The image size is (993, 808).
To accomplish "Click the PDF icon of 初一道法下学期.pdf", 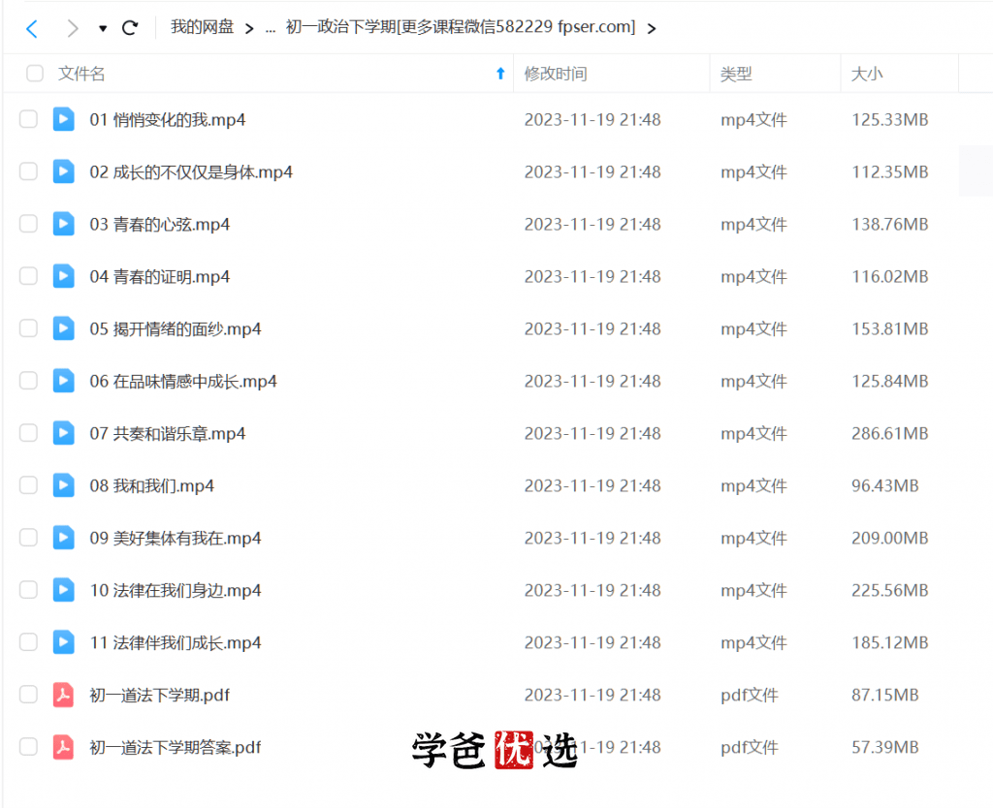I will click(63, 695).
